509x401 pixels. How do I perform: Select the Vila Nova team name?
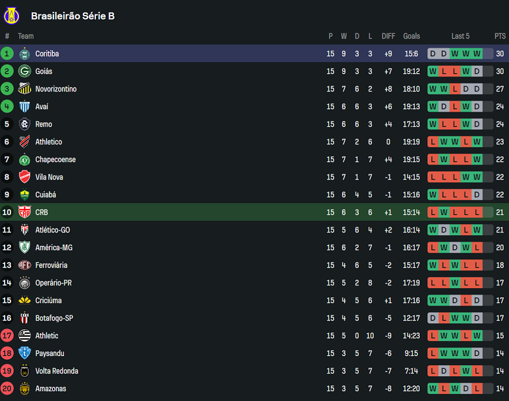pos(50,177)
